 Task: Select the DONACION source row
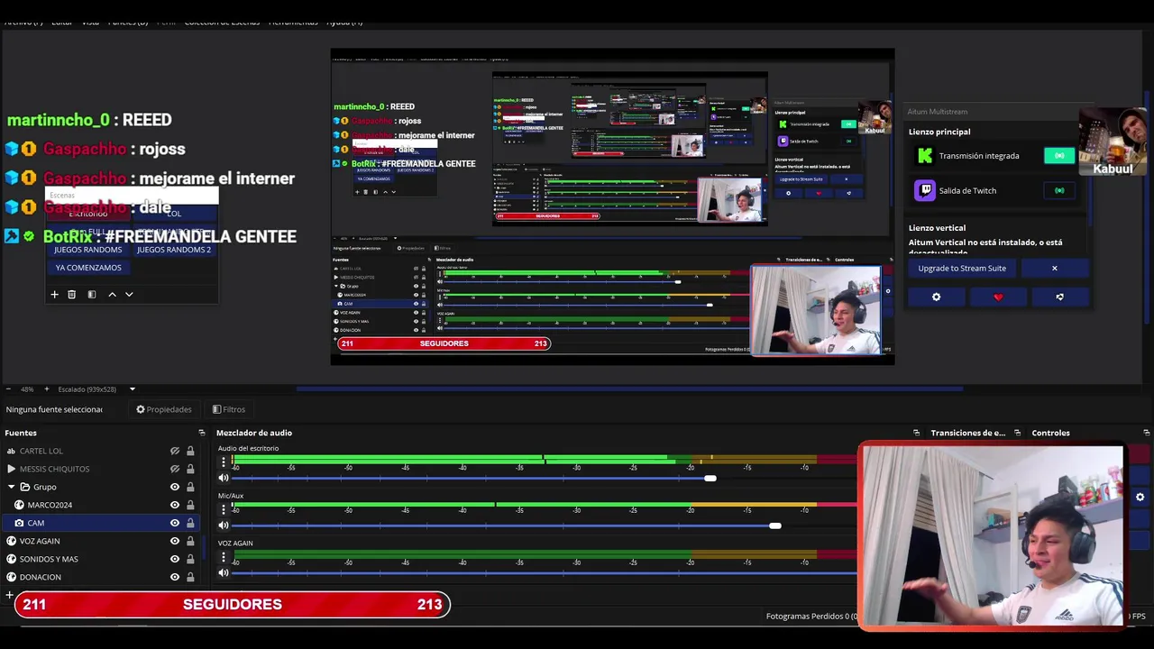[x=99, y=577]
